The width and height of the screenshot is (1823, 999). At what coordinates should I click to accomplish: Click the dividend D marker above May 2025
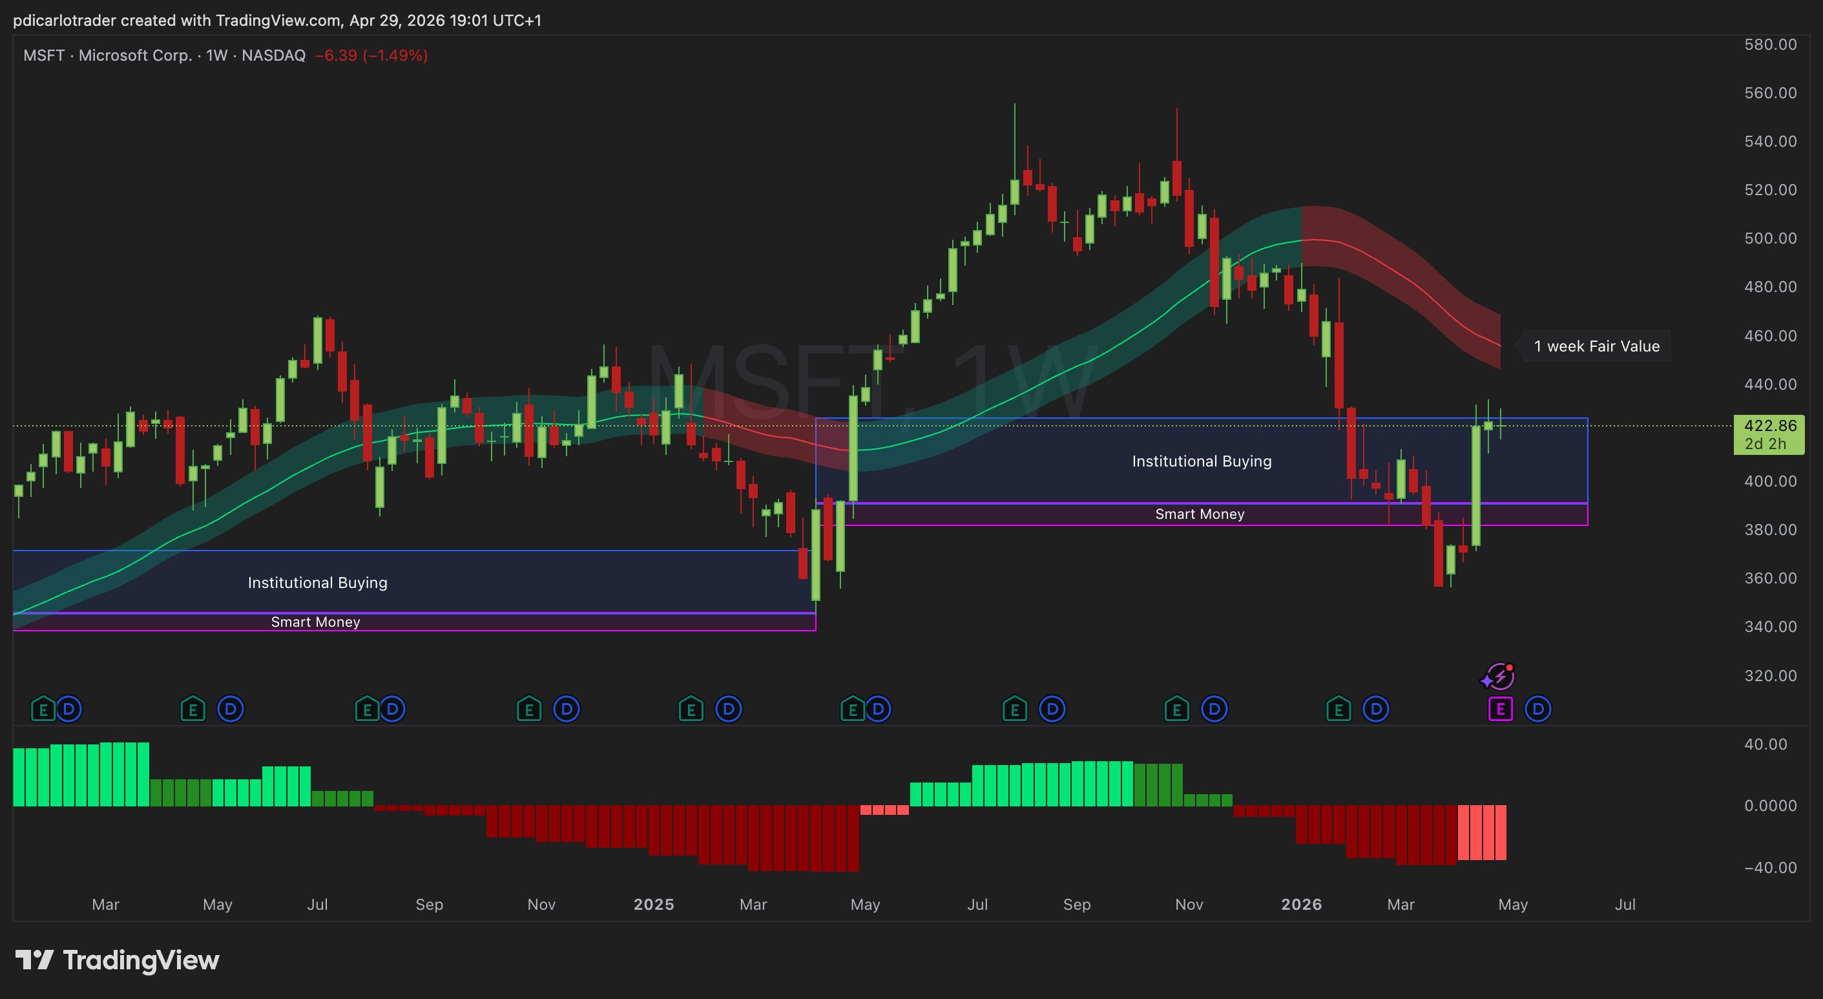pos(879,709)
